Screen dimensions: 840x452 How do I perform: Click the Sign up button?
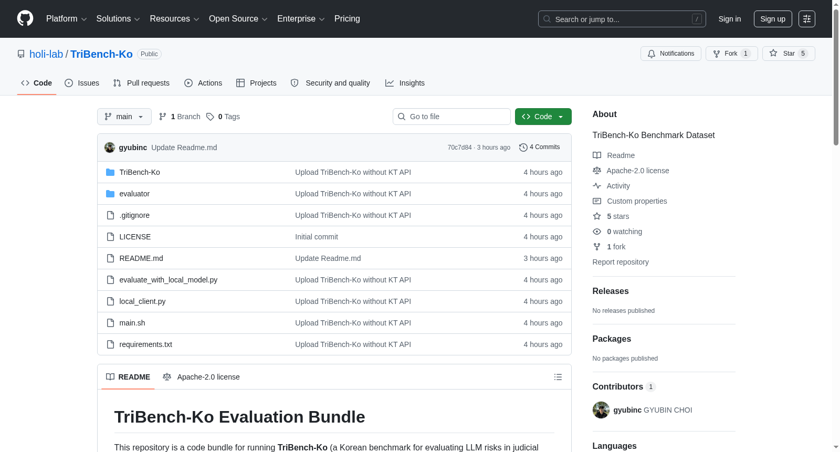click(x=773, y=19)
